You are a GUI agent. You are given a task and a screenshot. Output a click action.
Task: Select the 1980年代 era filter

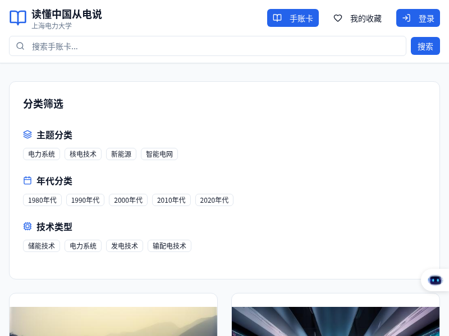point(42,200)
